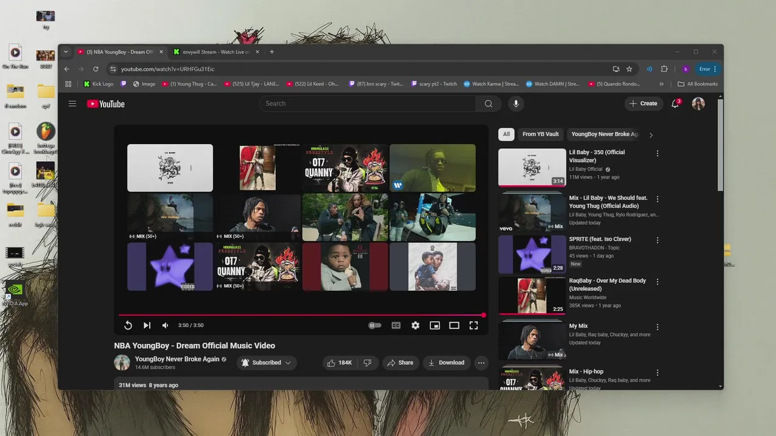Reload the current page
This screenshot has height=436, width=776.
pyautogui.click(x=96, y=69)
